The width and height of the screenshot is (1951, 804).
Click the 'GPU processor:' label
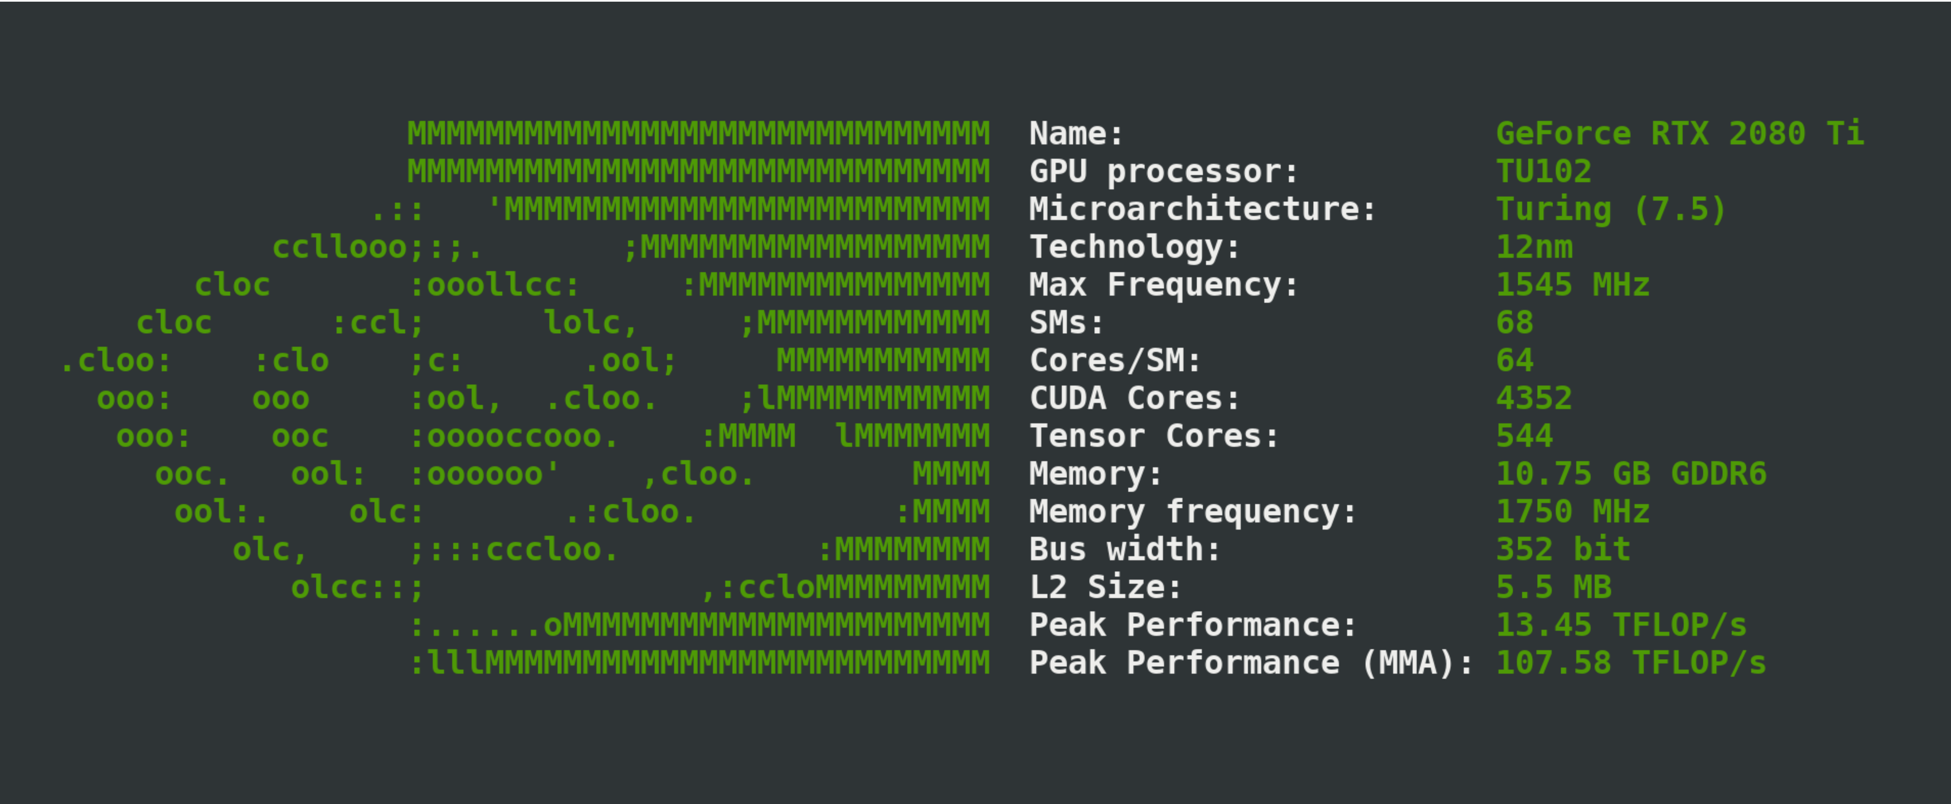click(1163, 172)
